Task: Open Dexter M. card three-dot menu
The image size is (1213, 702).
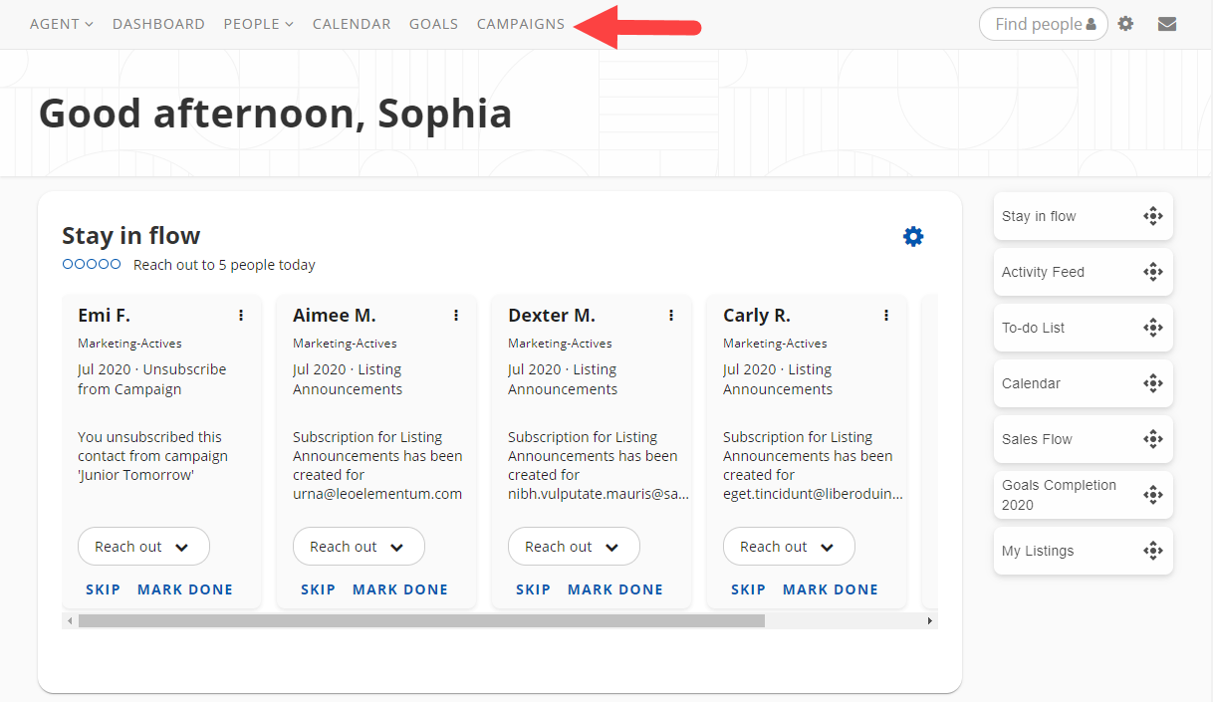Action: pos(671,316)
